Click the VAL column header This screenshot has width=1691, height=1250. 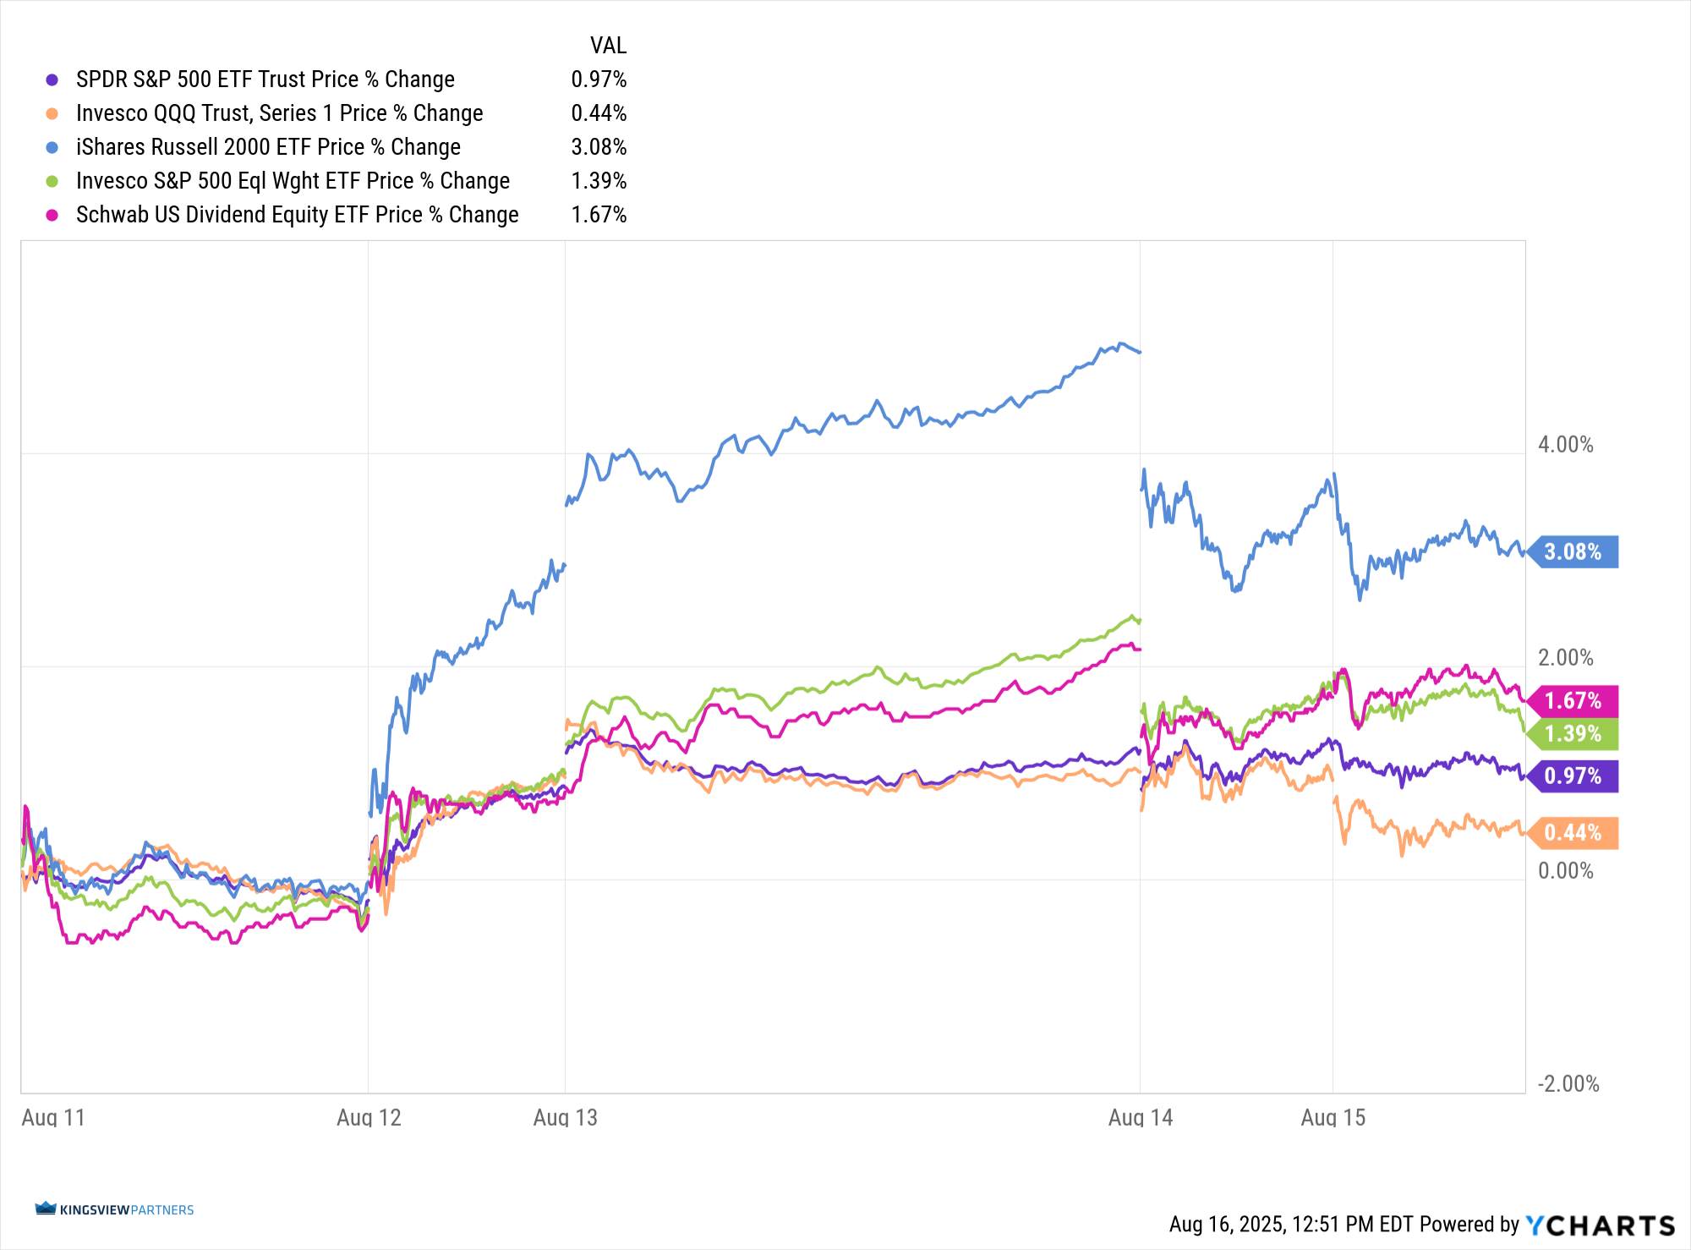(608, 46)
